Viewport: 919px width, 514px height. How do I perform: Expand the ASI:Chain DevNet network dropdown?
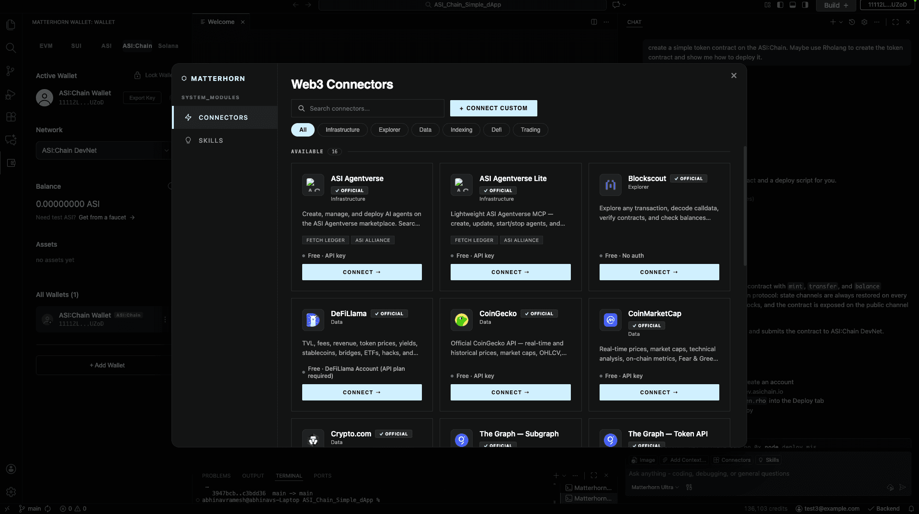(x=103, y=150)
